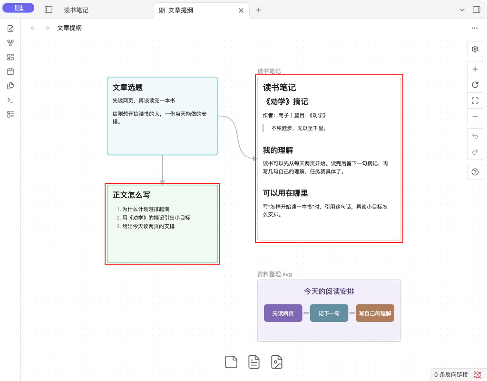Select the 今天的阅读安排 image card
This screenshot has height=381, width=487.
click(329, 311)
